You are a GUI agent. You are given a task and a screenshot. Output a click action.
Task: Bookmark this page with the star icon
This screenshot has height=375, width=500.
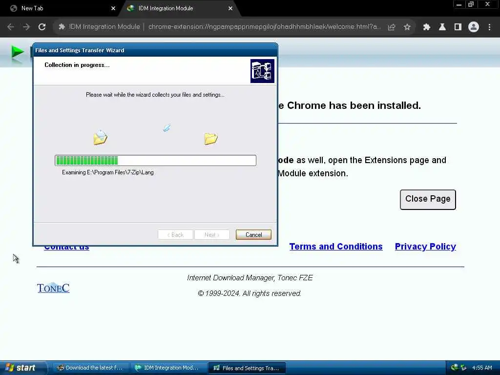[407, 27]
